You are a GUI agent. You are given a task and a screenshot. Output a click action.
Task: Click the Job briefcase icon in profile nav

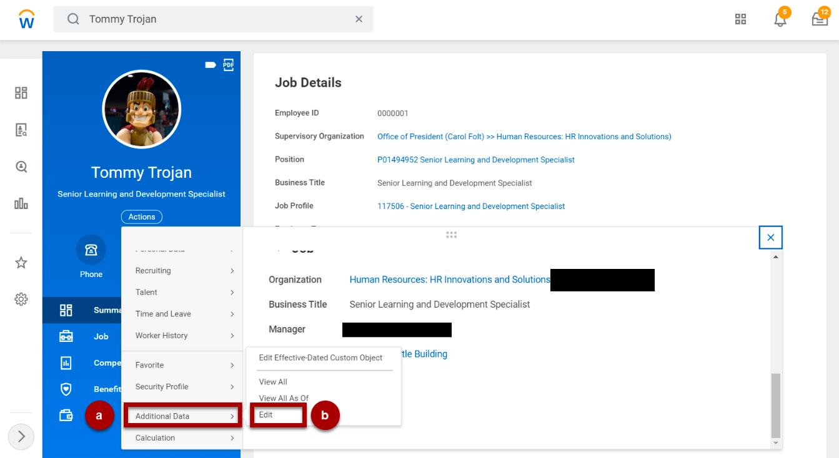coord(66,336)
